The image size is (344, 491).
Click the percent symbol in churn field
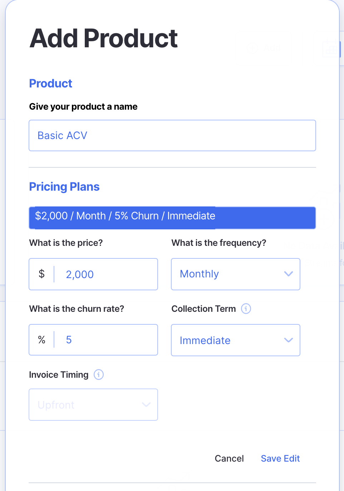tap(42, 340)
